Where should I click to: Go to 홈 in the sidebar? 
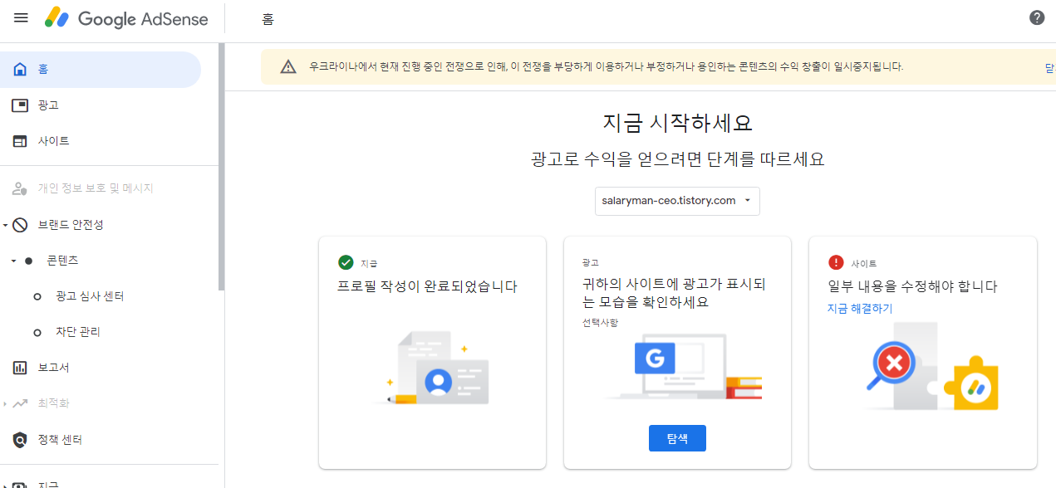(x=101, y=70)
